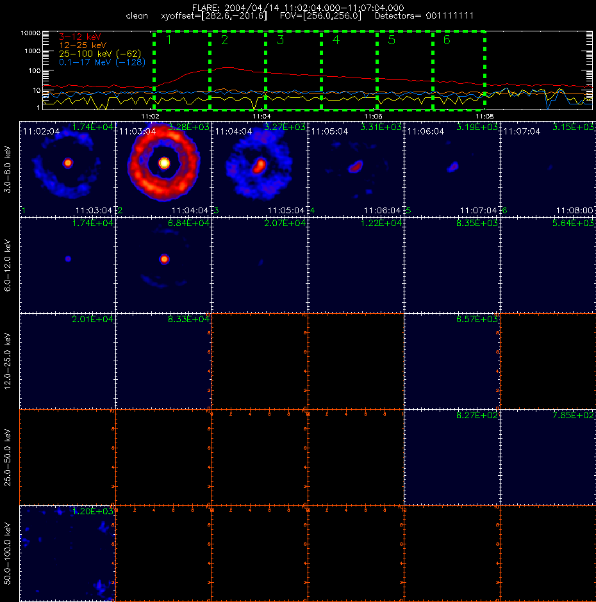Image resolution: width=596 pixels, height=602 pixels.
Task: Select the 3.0-6.0 keV image starting 11:07:04
Action: coord(549,169)
